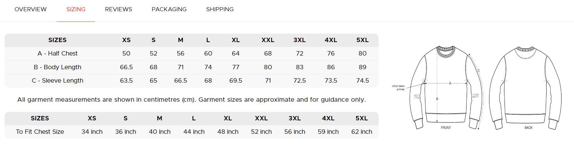This screenshot has height=150, width=574.
Task: Click the 44 inch chest size cell
Action: click(194, 132)
